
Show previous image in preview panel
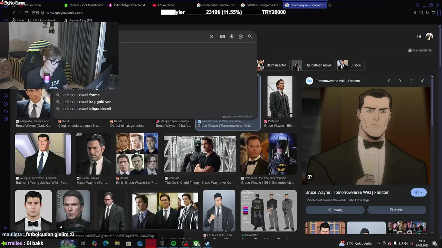[389, 81]
